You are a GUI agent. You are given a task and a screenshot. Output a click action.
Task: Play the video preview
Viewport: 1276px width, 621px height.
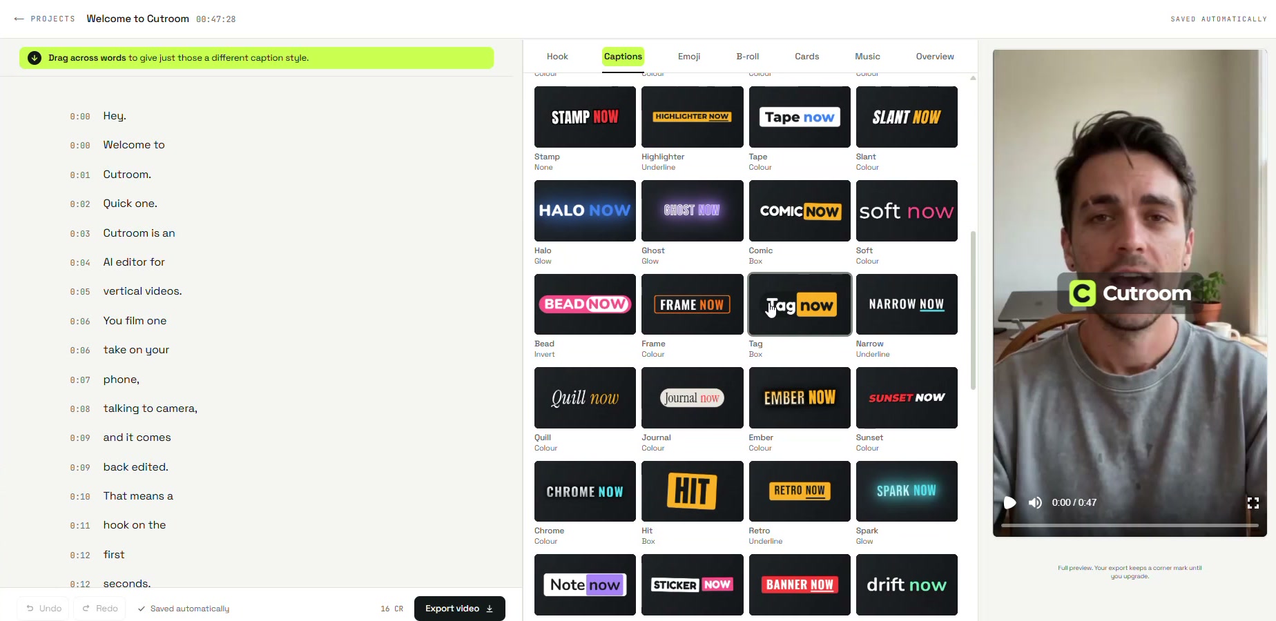tap(1009, 502)
